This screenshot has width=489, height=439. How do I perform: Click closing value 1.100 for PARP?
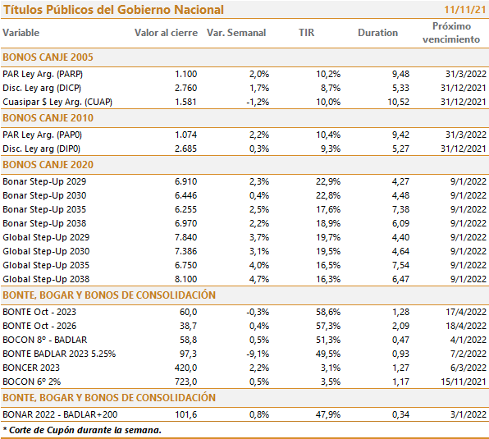click(186, 74)
